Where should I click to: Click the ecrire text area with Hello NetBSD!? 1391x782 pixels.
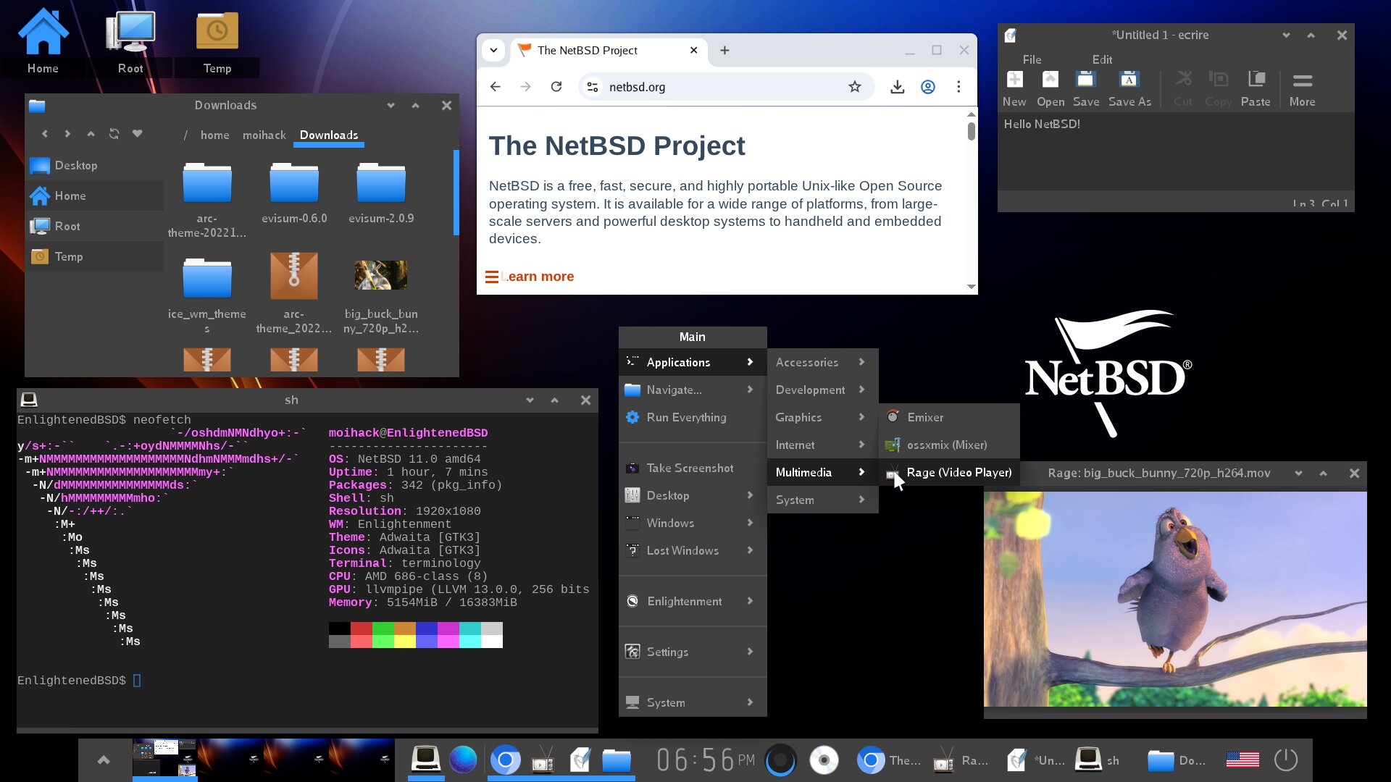click(x=1175, y=152)
